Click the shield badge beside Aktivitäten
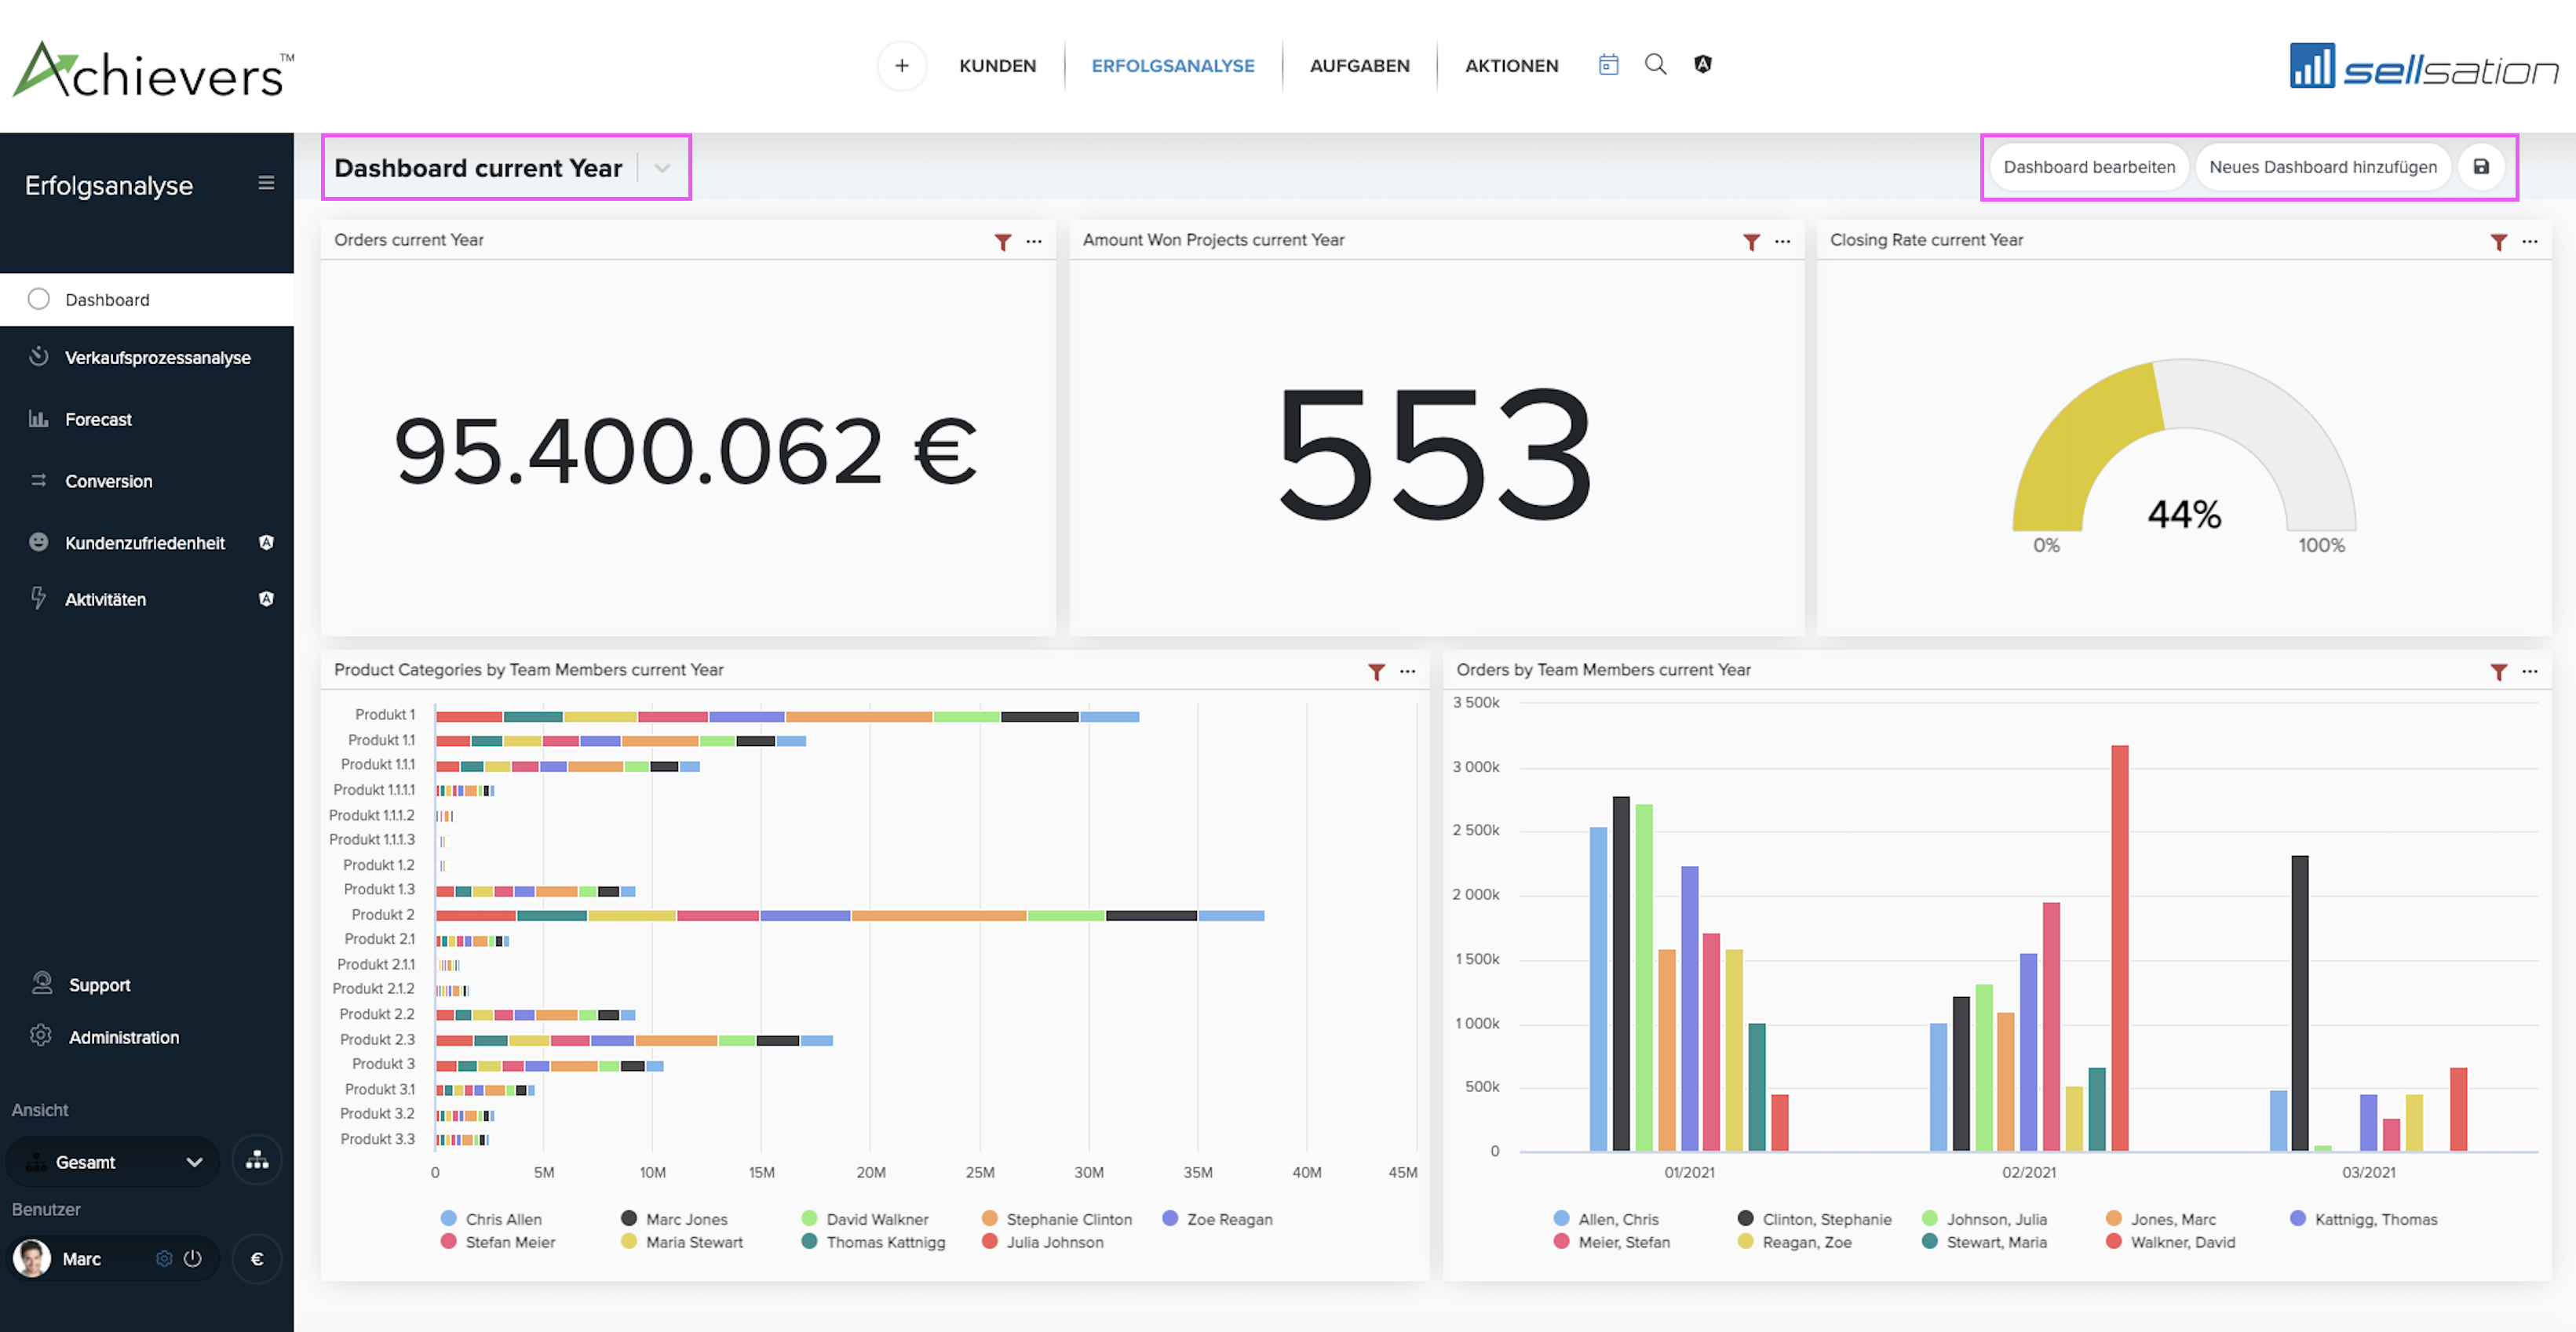Screen dimensions: 2576x1332 [266, 599]
